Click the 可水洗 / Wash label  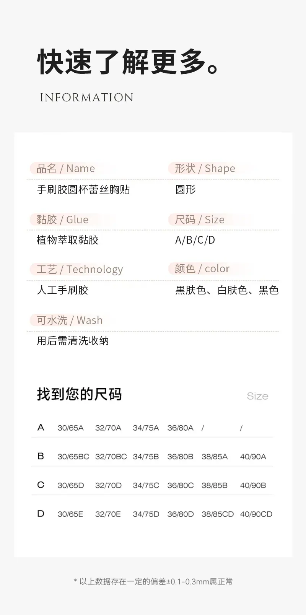pyautogui.click(x=70, y=320)
